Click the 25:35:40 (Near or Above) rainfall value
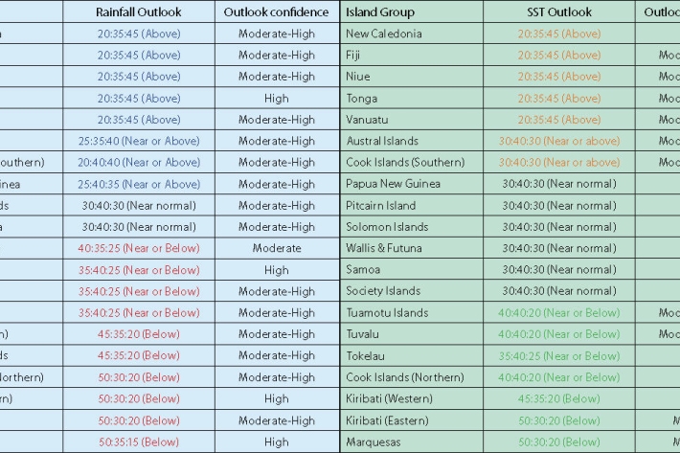 pos(138,141)
